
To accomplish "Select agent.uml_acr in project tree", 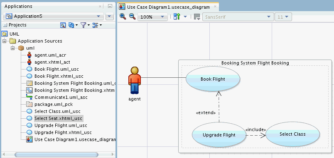I will coord(50,55).
